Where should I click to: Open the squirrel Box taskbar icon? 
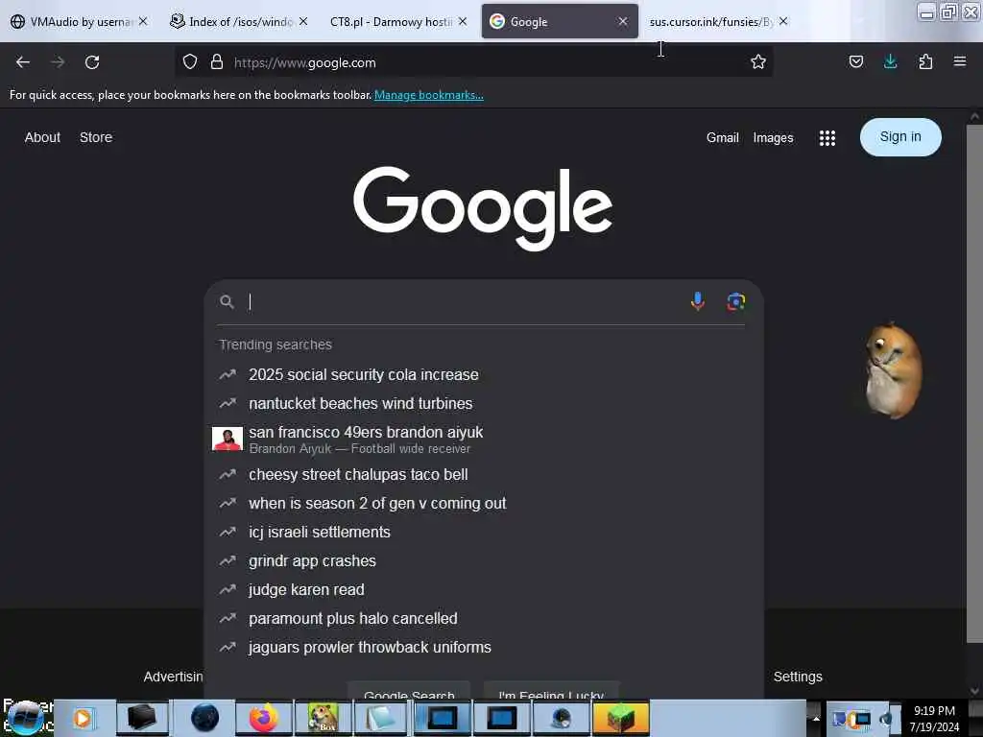(323, 718)
